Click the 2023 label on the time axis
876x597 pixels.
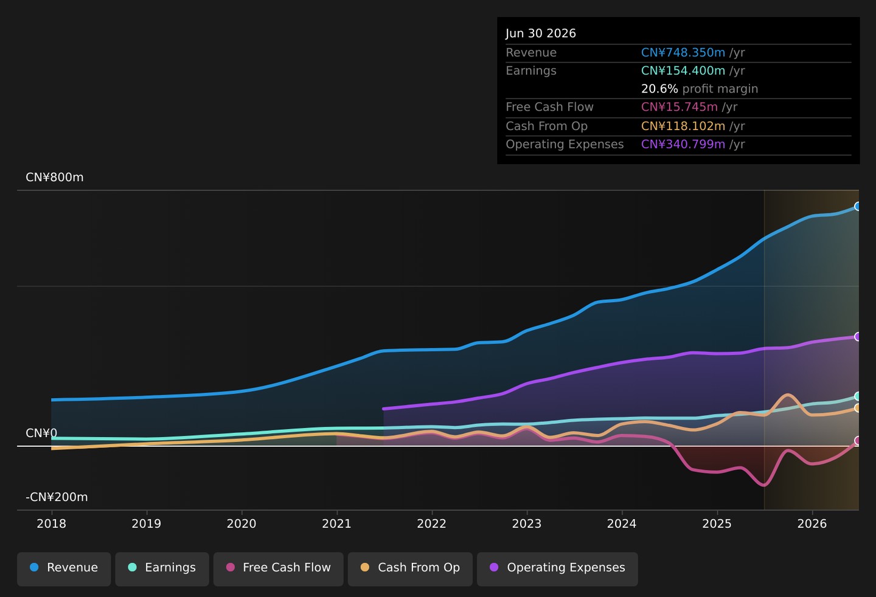tap(527, 523)
